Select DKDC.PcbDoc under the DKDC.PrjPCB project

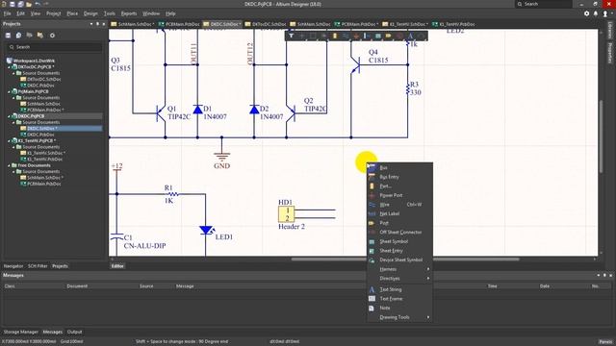click(x=40, y=135)
